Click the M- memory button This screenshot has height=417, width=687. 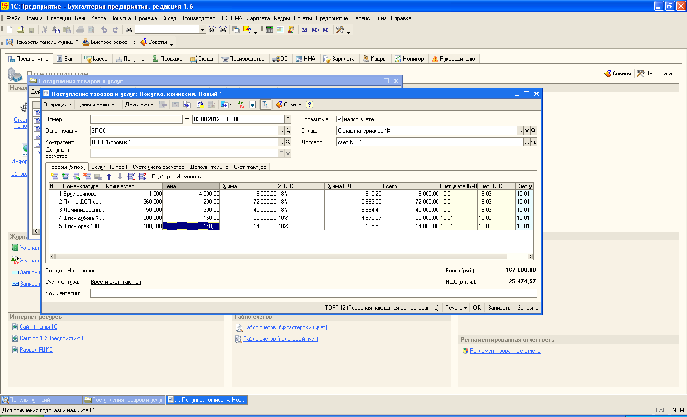327,30
